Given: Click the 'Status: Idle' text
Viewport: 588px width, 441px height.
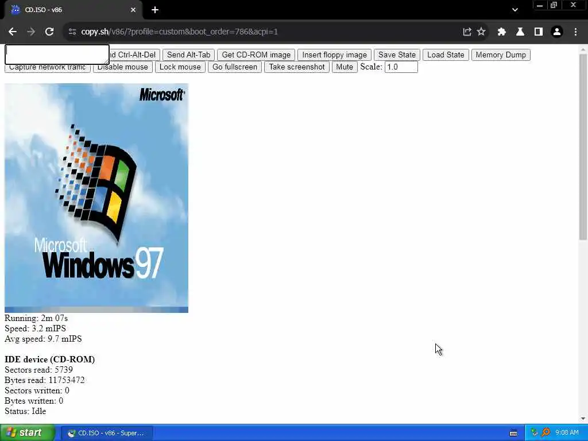Looking at the screenshot, I should (x=25, y=411).
